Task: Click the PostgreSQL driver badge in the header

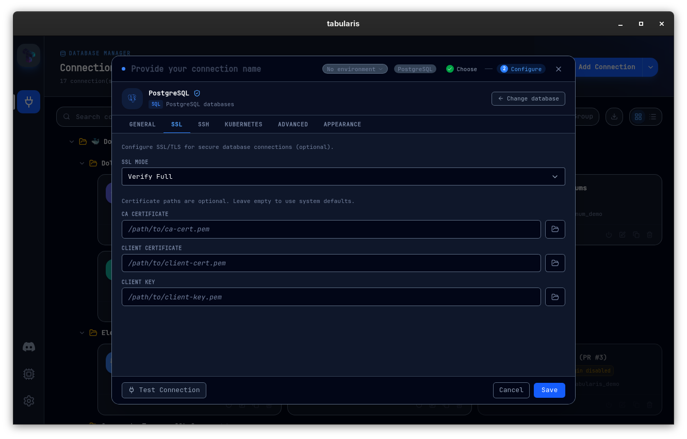Action: (x=415, y=69)
